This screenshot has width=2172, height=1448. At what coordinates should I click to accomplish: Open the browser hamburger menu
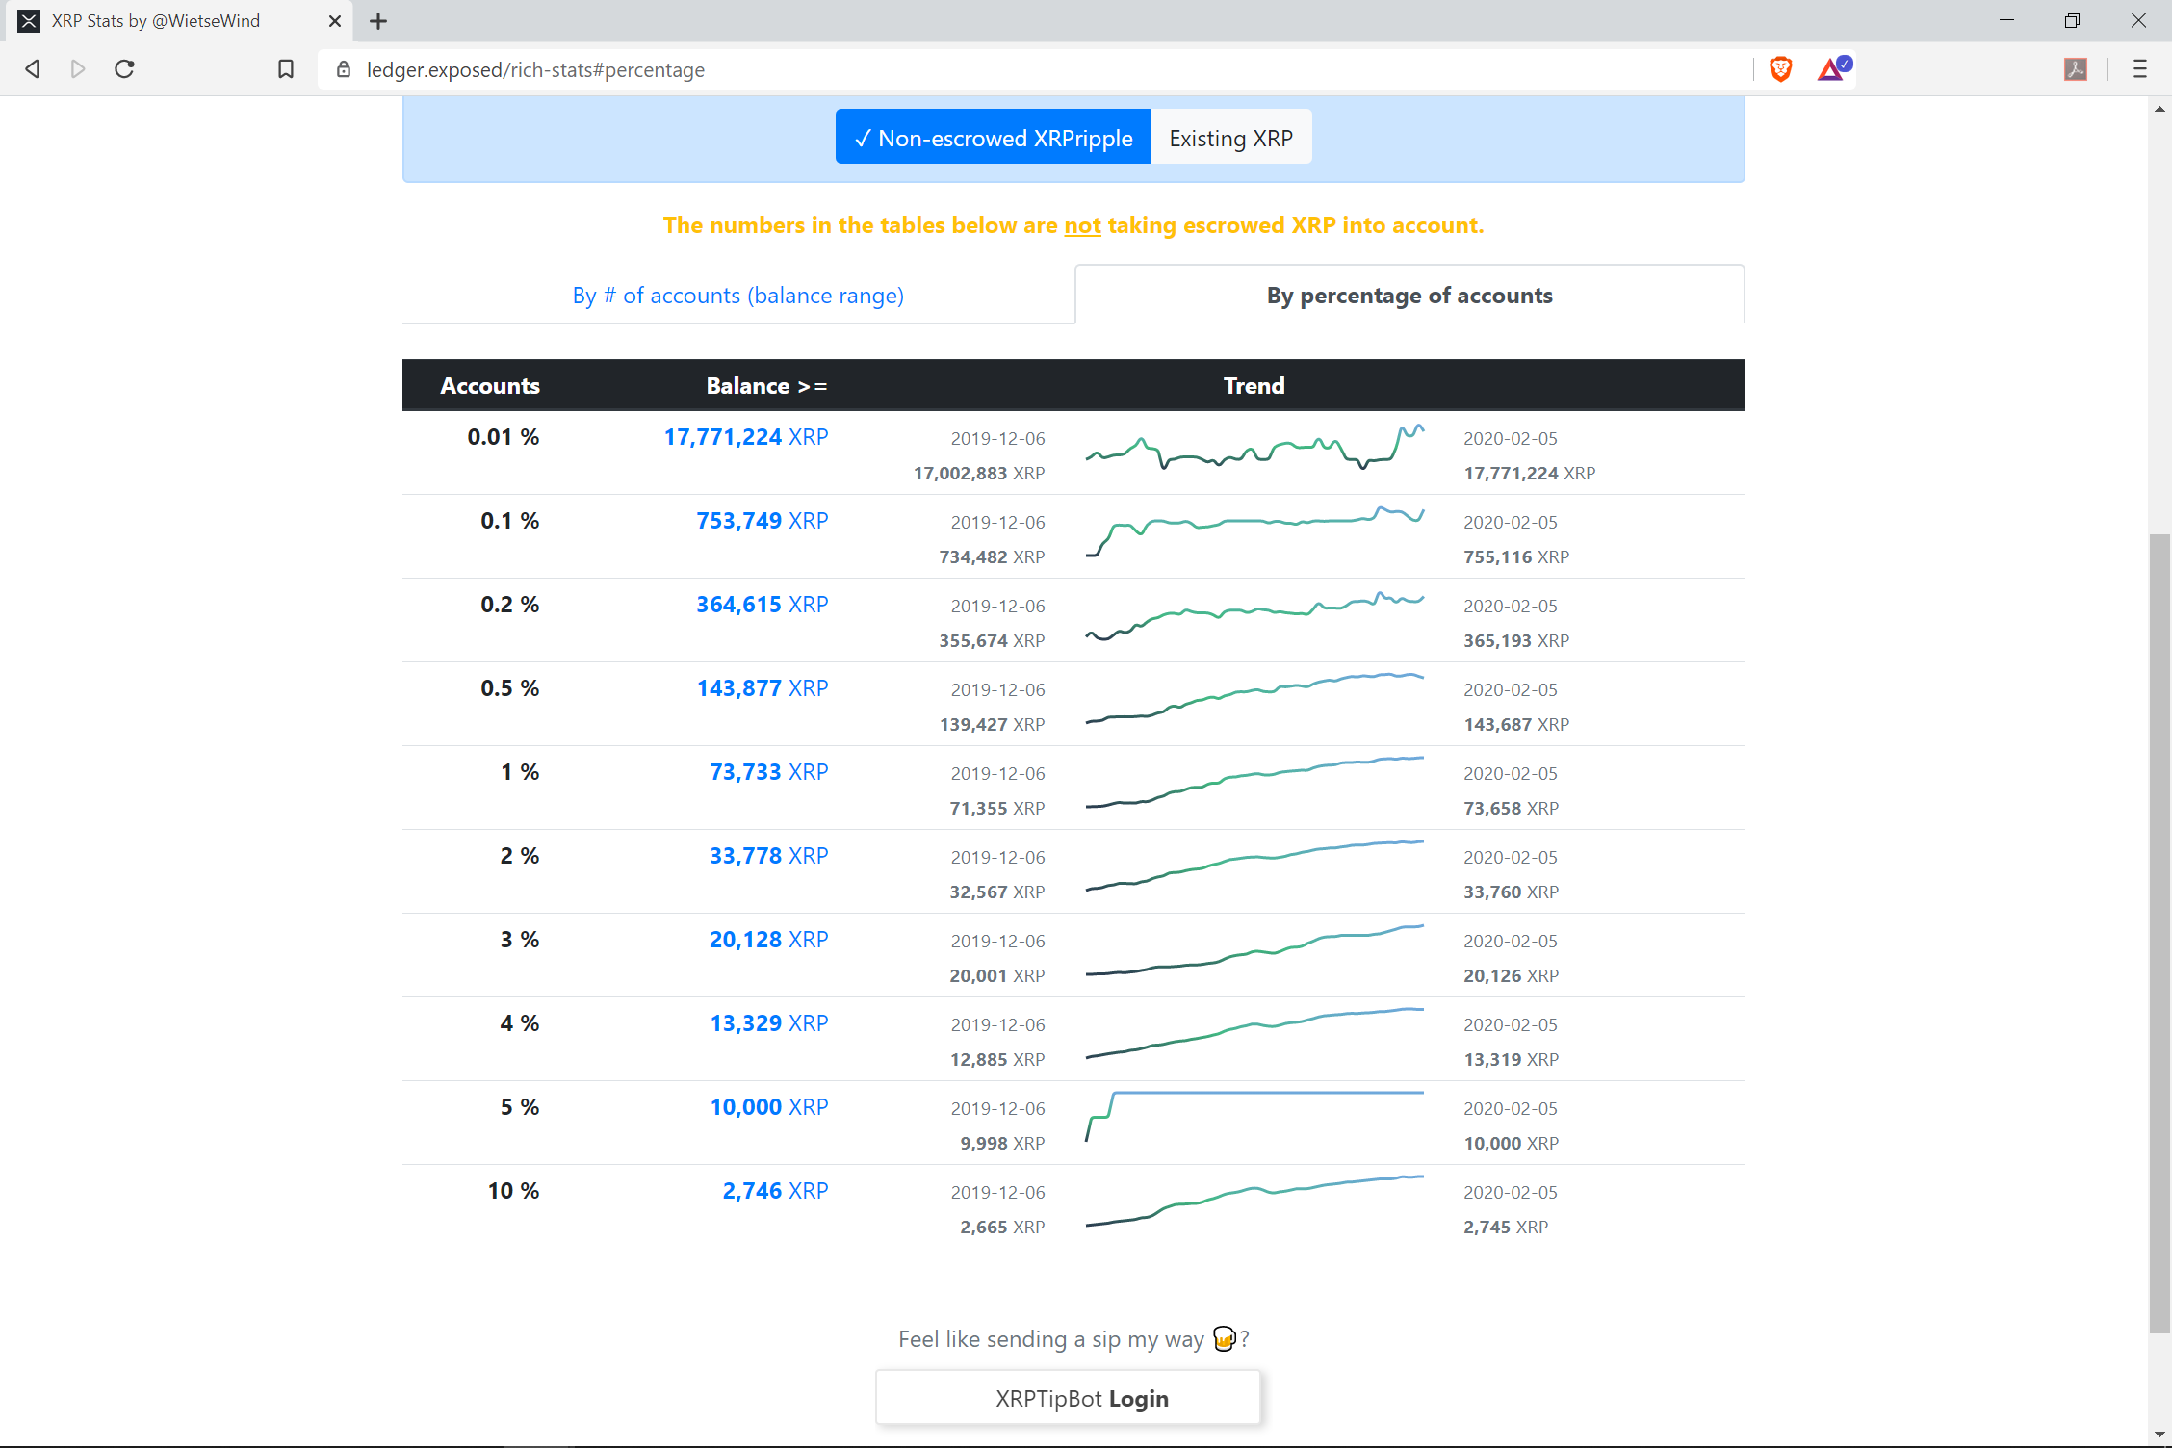click(2139, 68)
